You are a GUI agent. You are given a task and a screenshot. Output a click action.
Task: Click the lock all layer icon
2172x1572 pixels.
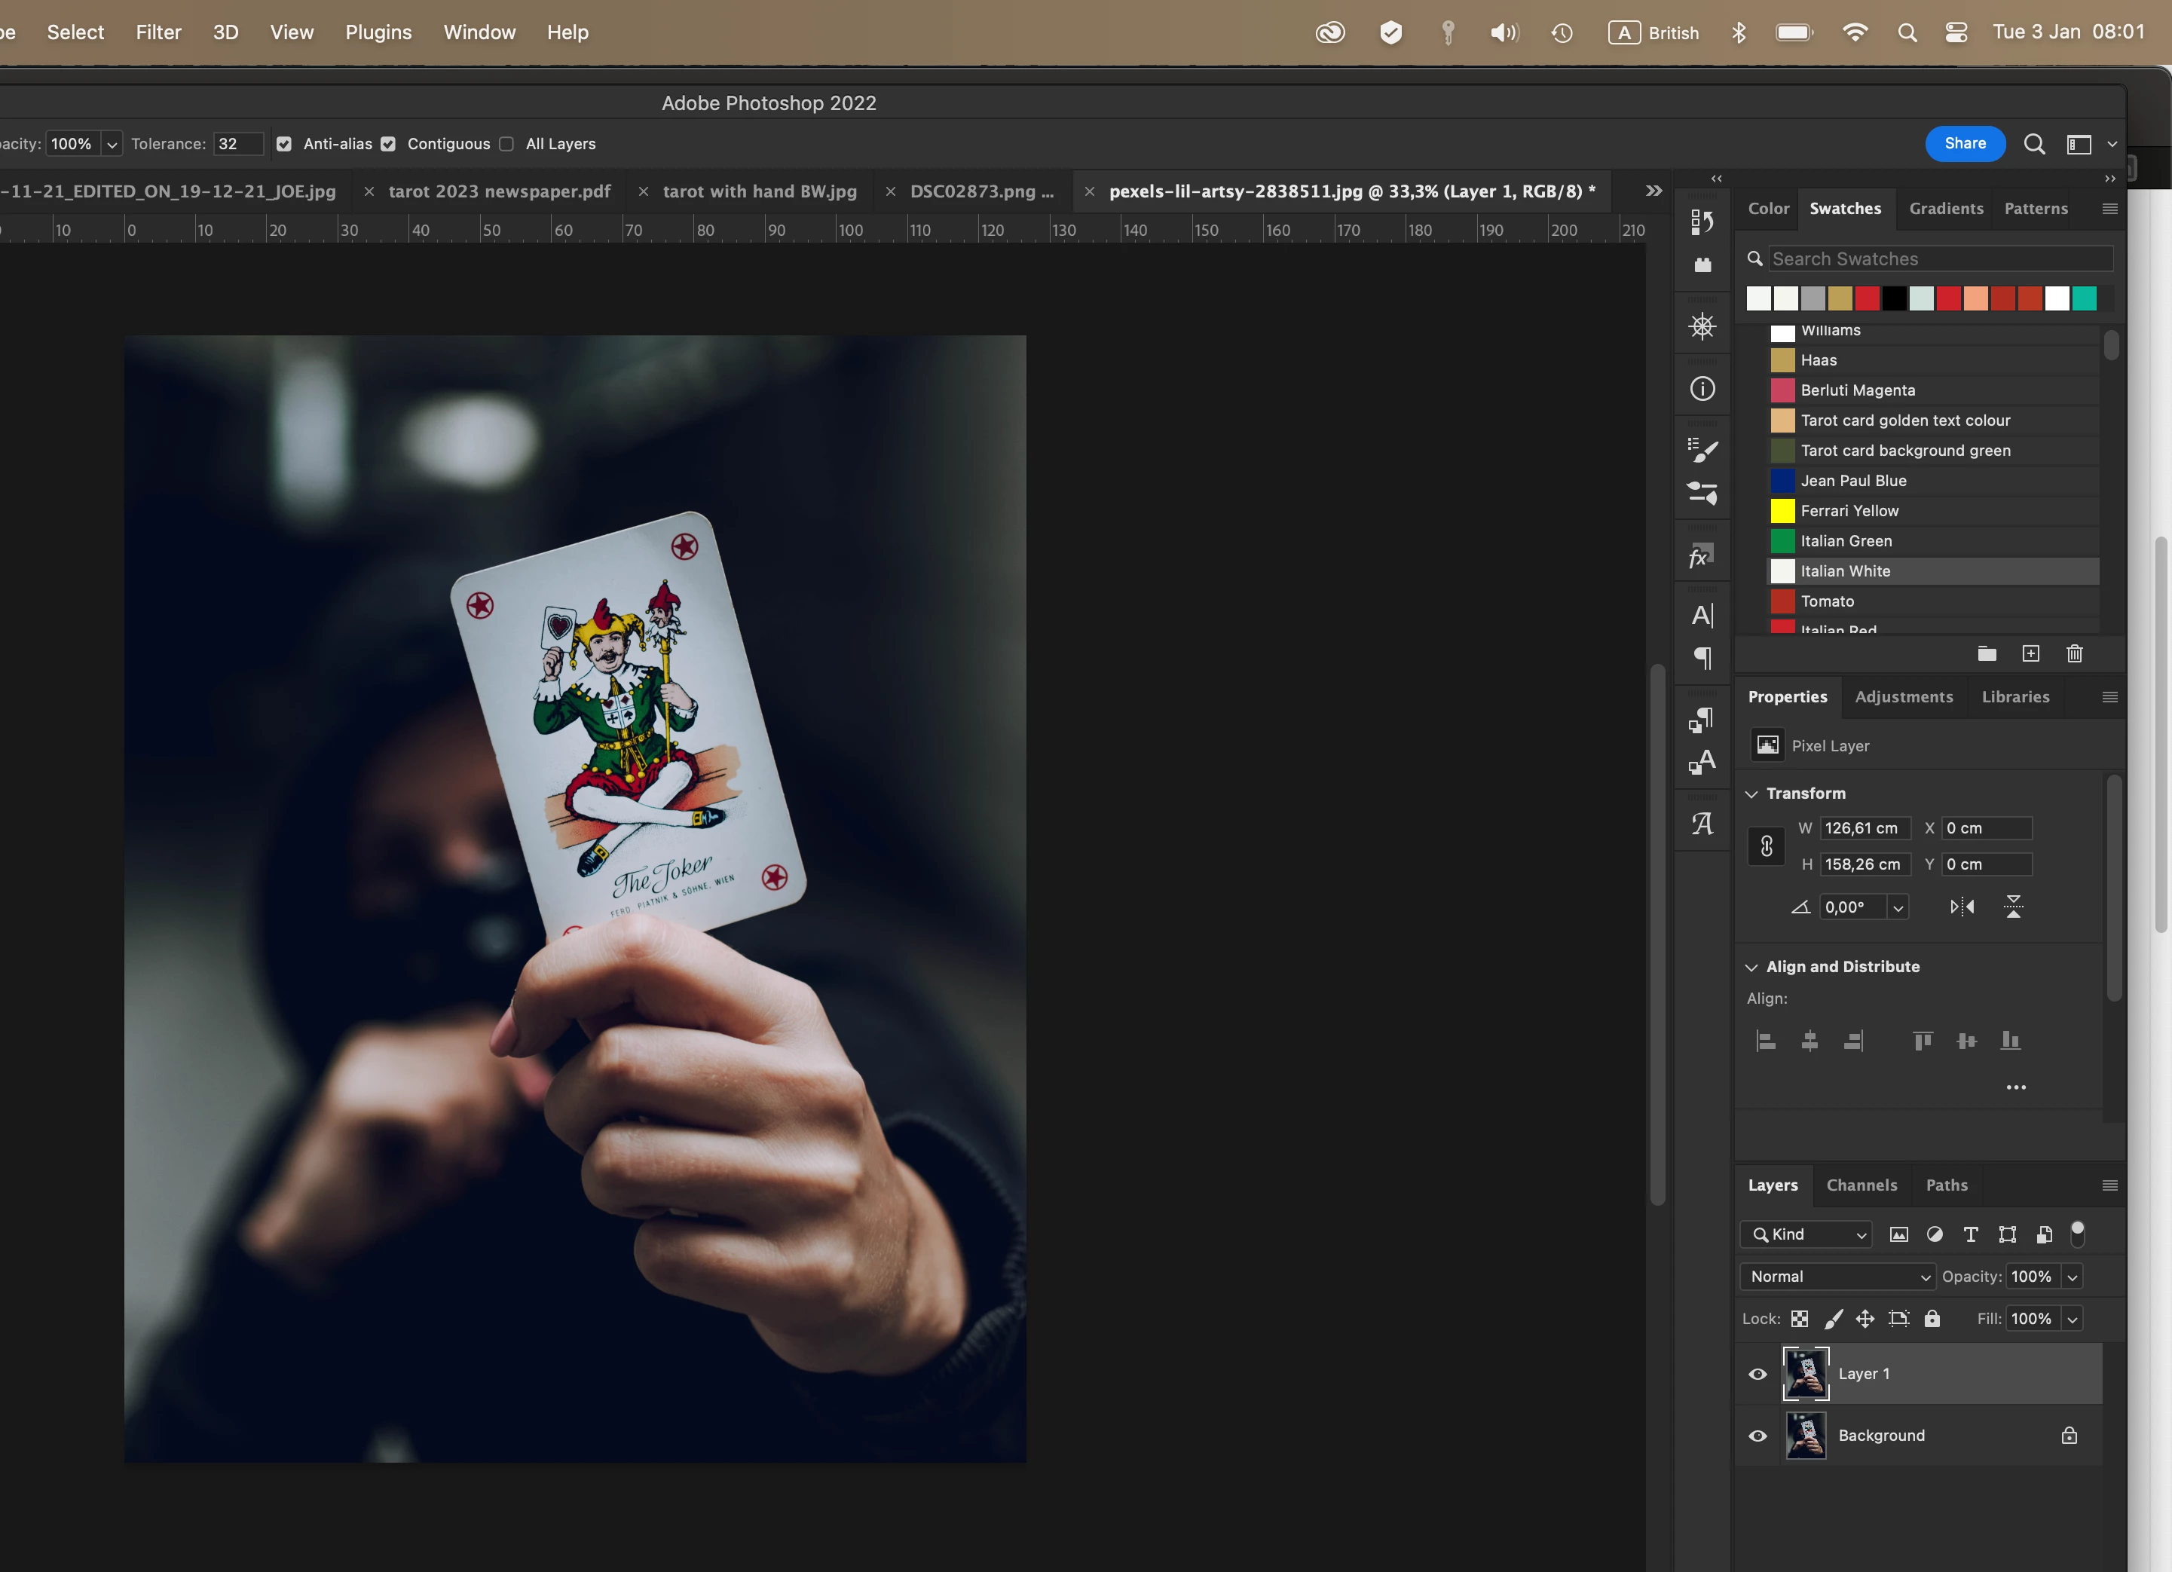1932,1318
